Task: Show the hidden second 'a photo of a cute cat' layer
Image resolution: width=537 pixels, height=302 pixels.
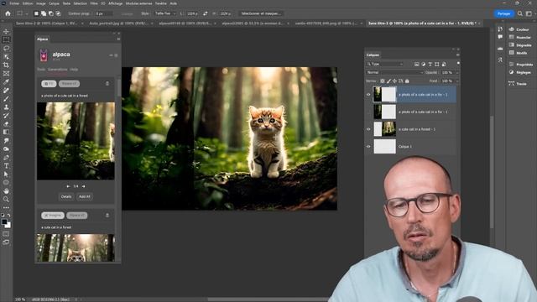Action: pos(368,112)
